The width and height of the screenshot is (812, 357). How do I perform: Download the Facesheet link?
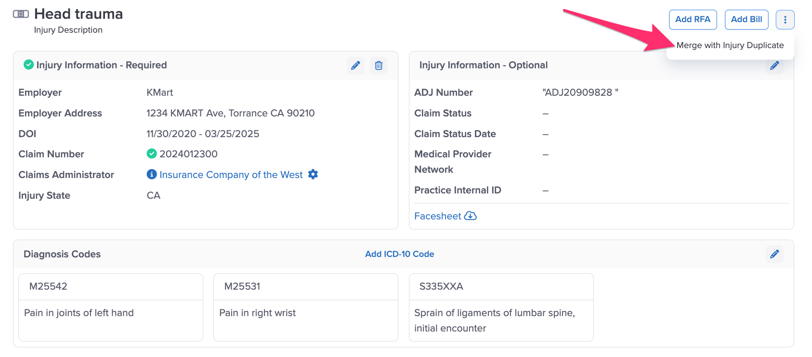pos(438,216)
